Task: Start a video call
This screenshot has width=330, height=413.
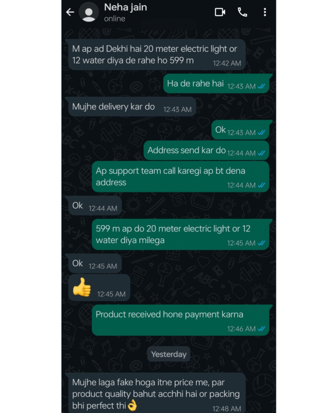Action: pos(220,12)
